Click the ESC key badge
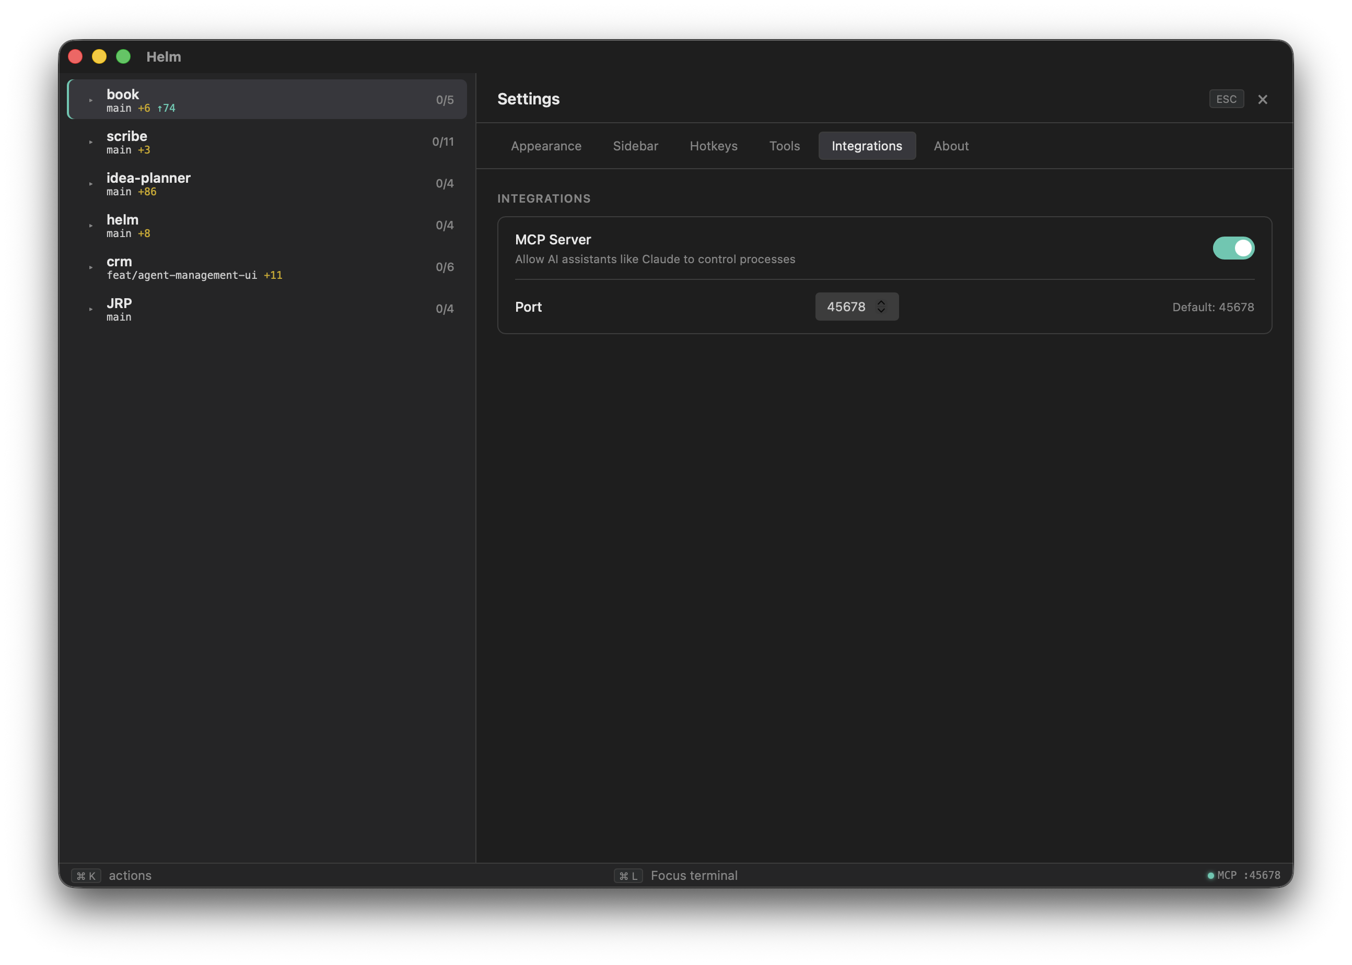Screen dimensions: 1352x965 click(1226, 99)
